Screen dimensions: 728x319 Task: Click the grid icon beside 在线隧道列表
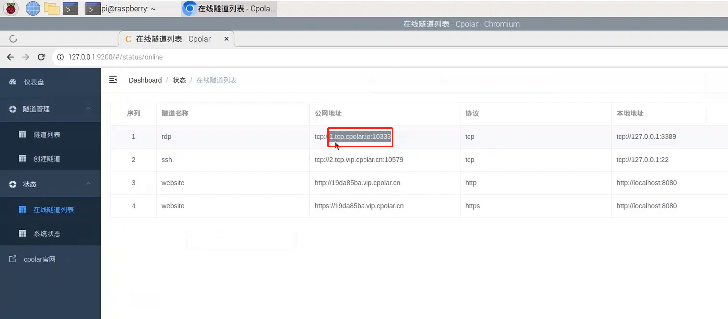point(22,210)
